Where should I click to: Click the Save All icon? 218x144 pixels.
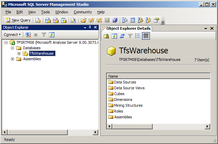115,20
